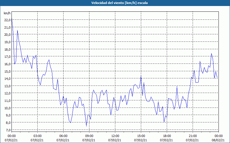Click the 18,0 y-axis value
This screenshot has height=143, width=230.
click(x=7, y=49)
